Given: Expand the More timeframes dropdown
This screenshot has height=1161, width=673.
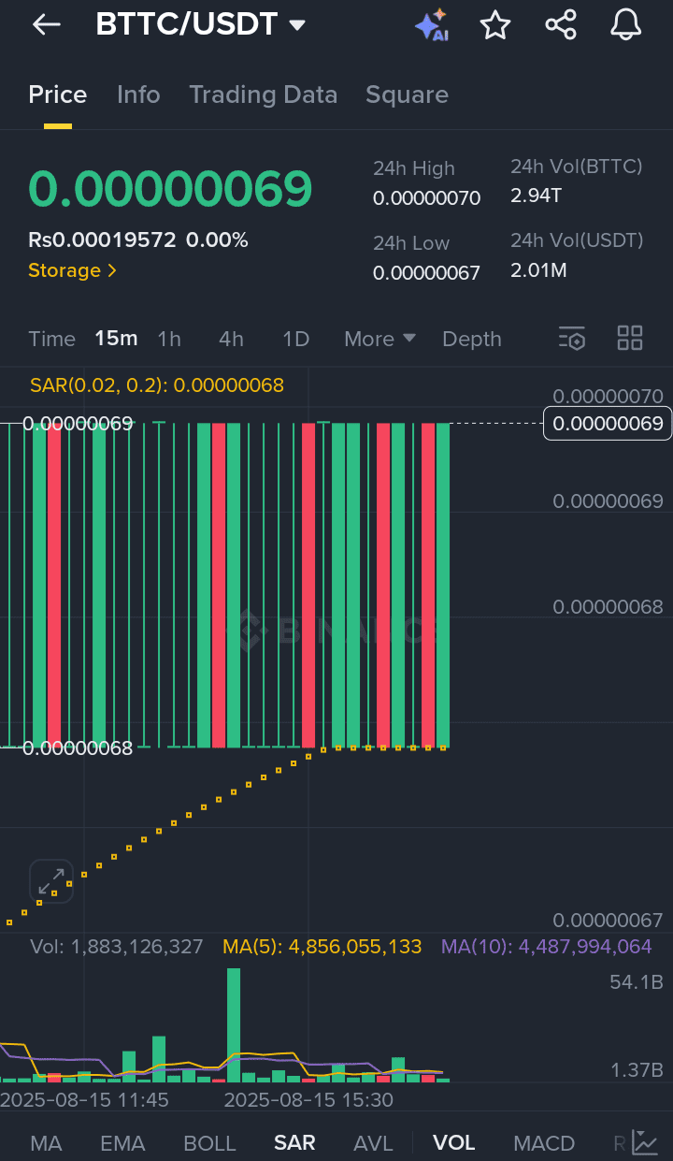Looking at the screenshot, I should click(379, 339).
